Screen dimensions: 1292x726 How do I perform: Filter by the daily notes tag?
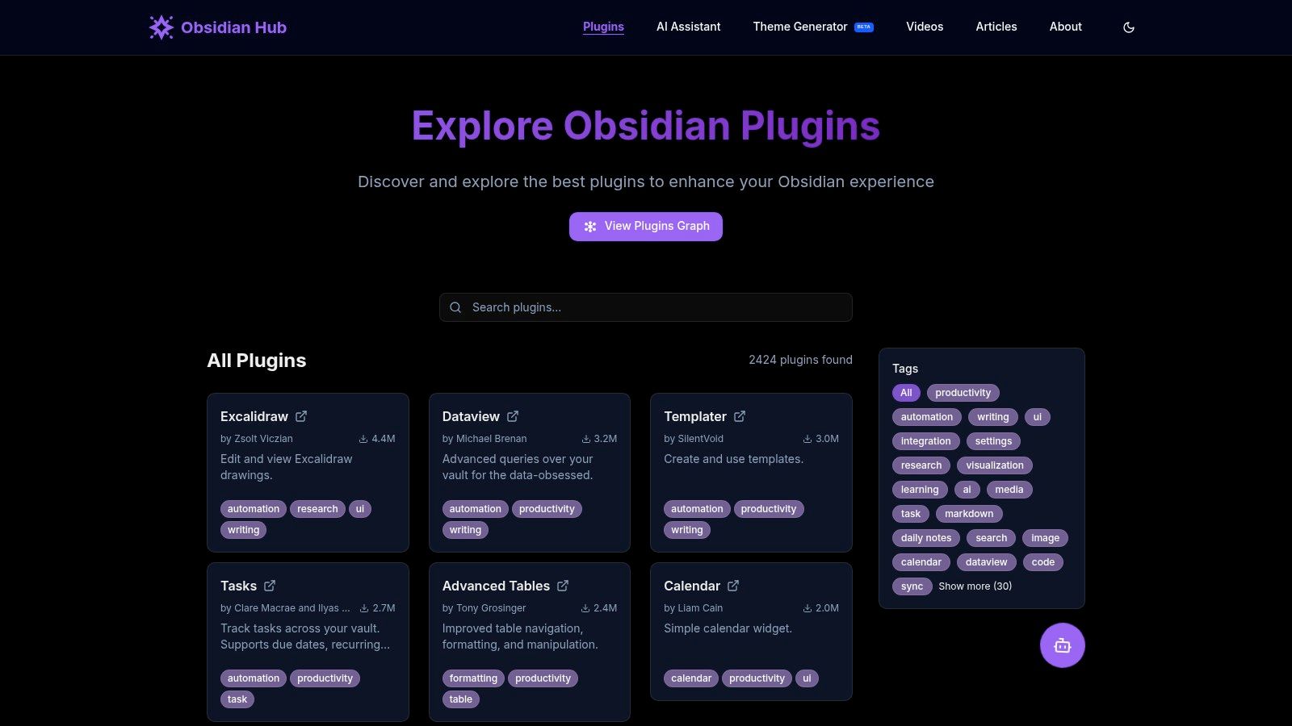[x=925, y=538]
